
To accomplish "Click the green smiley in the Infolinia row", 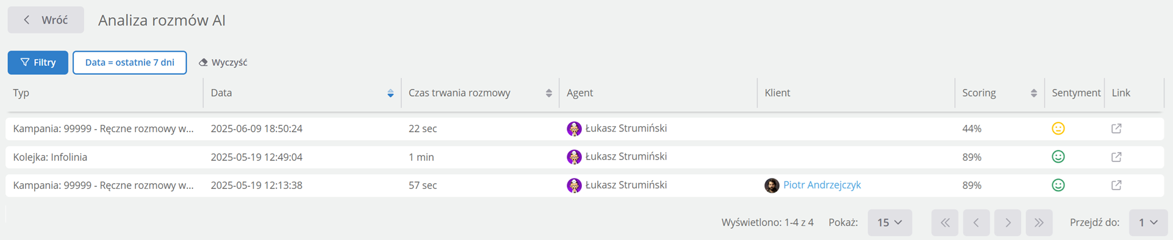I will (x=1058, y=157).
